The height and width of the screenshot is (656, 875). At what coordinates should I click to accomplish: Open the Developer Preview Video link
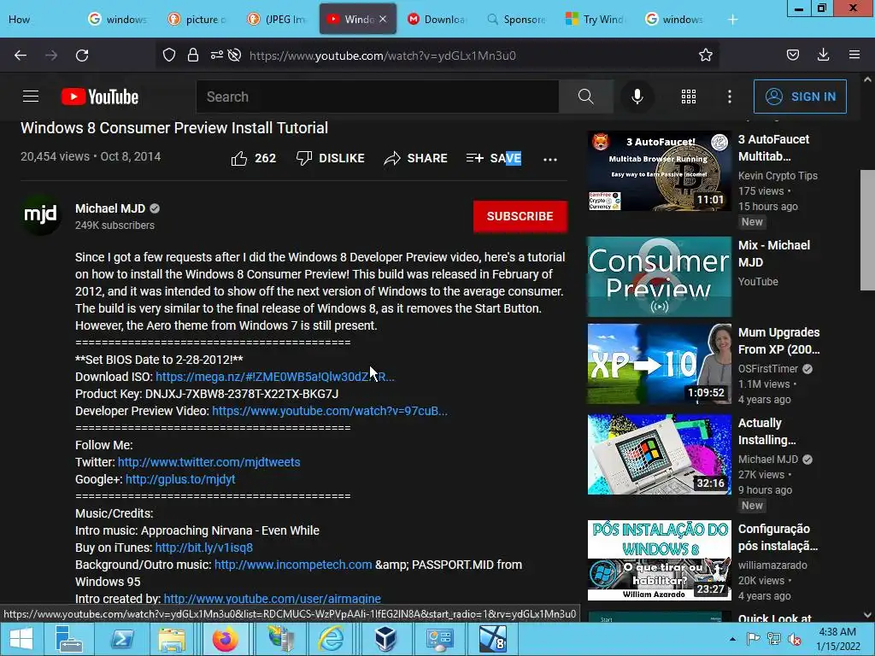pyautogui.click(x=330, y=411)
